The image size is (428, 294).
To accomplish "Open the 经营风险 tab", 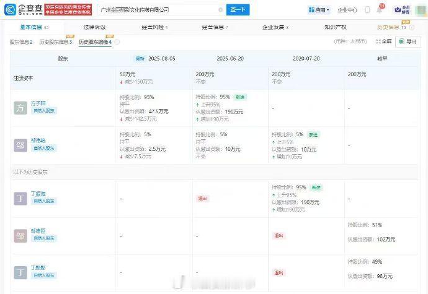I will click(x=154, y=27).
